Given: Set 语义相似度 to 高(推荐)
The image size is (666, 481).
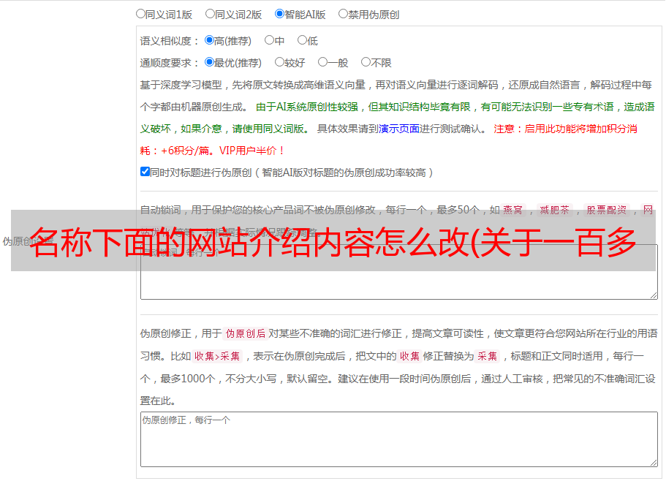Looking at the screenshot, I should (x=209, y=40).
